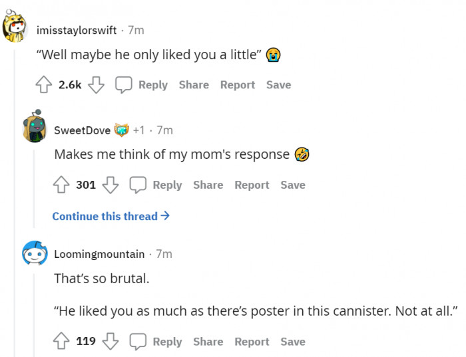Downvote Loomingmountain's comment
The height and width of the screenshot is (357, 466).
[x=111, y=342]
